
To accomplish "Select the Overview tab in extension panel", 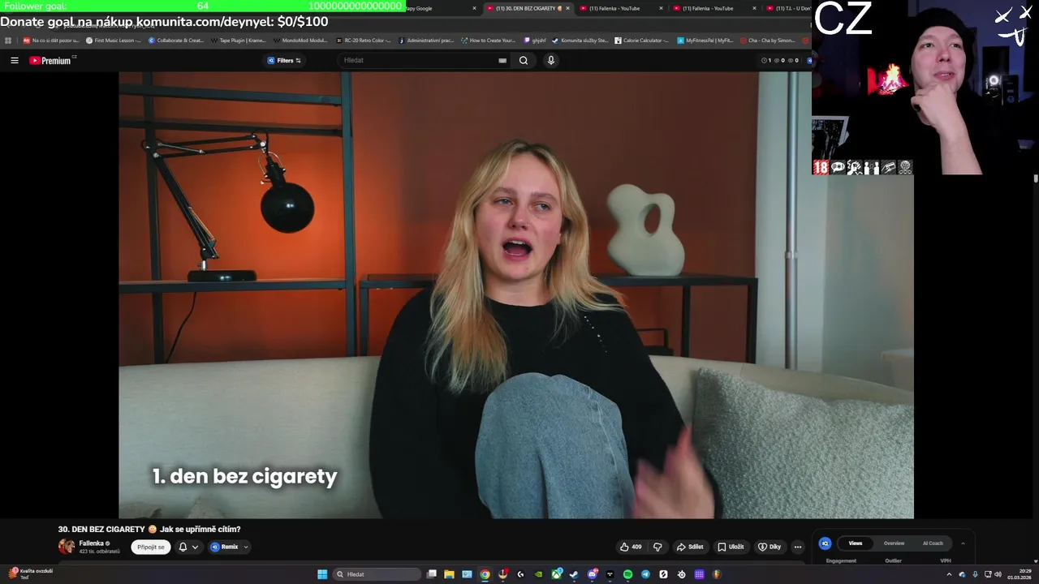I will point(894,543).
